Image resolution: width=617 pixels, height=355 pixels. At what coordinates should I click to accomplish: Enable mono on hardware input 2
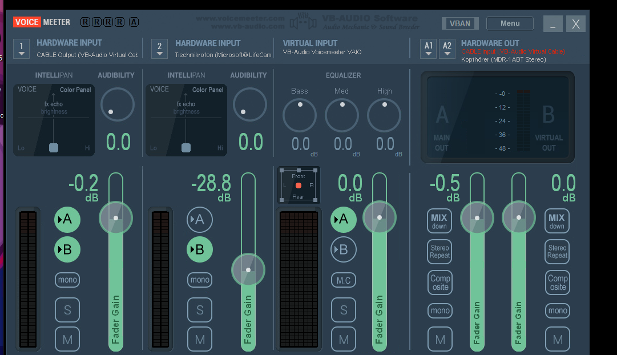(200, 280)
